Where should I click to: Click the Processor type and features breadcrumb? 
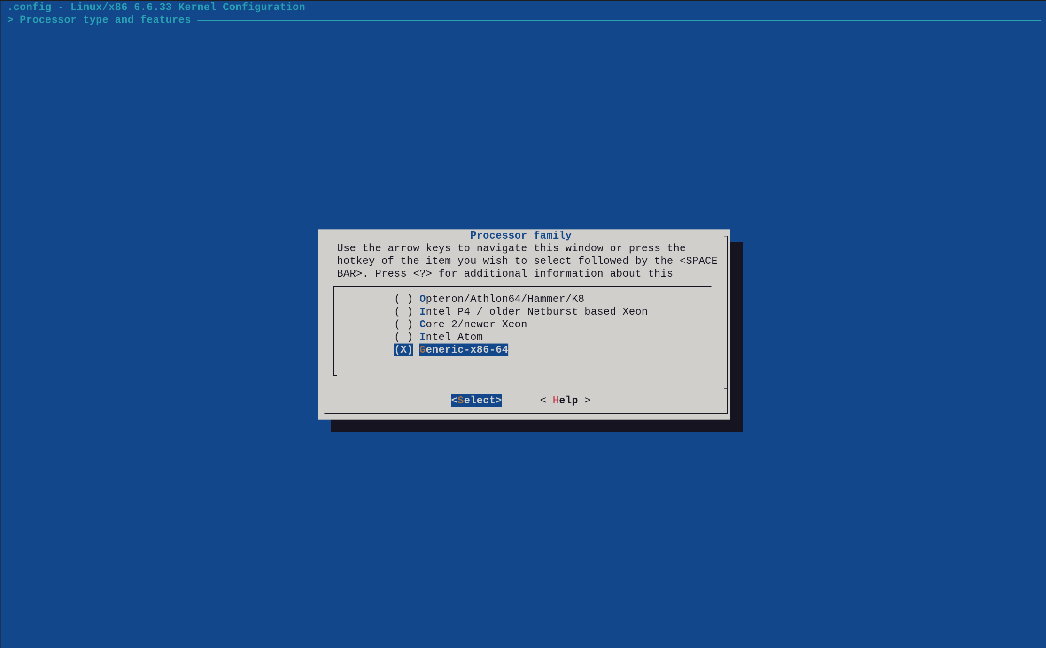tap(105, 20)
